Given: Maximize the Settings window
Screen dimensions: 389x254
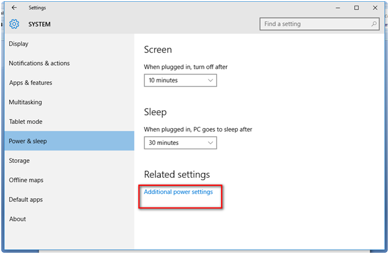Looking at the screenshot, I should tap(356, 8).
